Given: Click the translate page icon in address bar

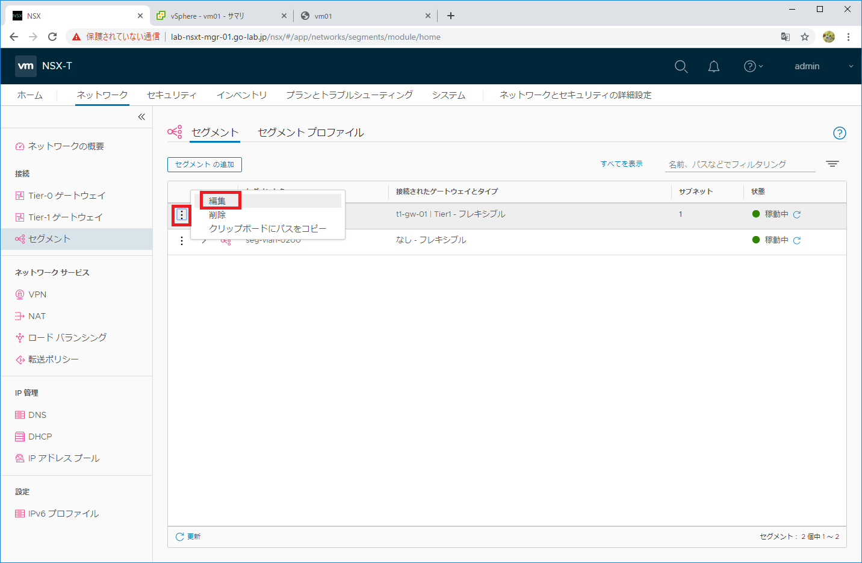Looking at the screenshot, I should pos(786,37).
